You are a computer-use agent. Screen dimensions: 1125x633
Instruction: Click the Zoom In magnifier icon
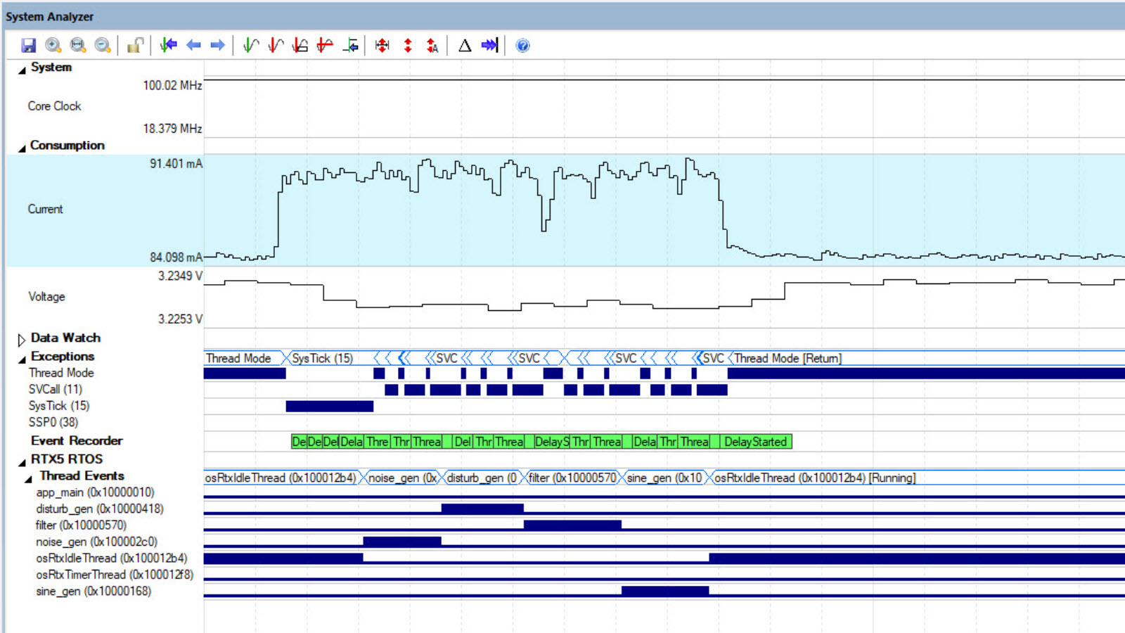point(53,46)
